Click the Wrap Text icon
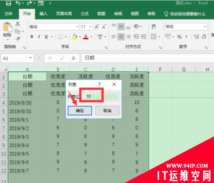Screen dimensions: 214x183 click(x=154, y=27)
